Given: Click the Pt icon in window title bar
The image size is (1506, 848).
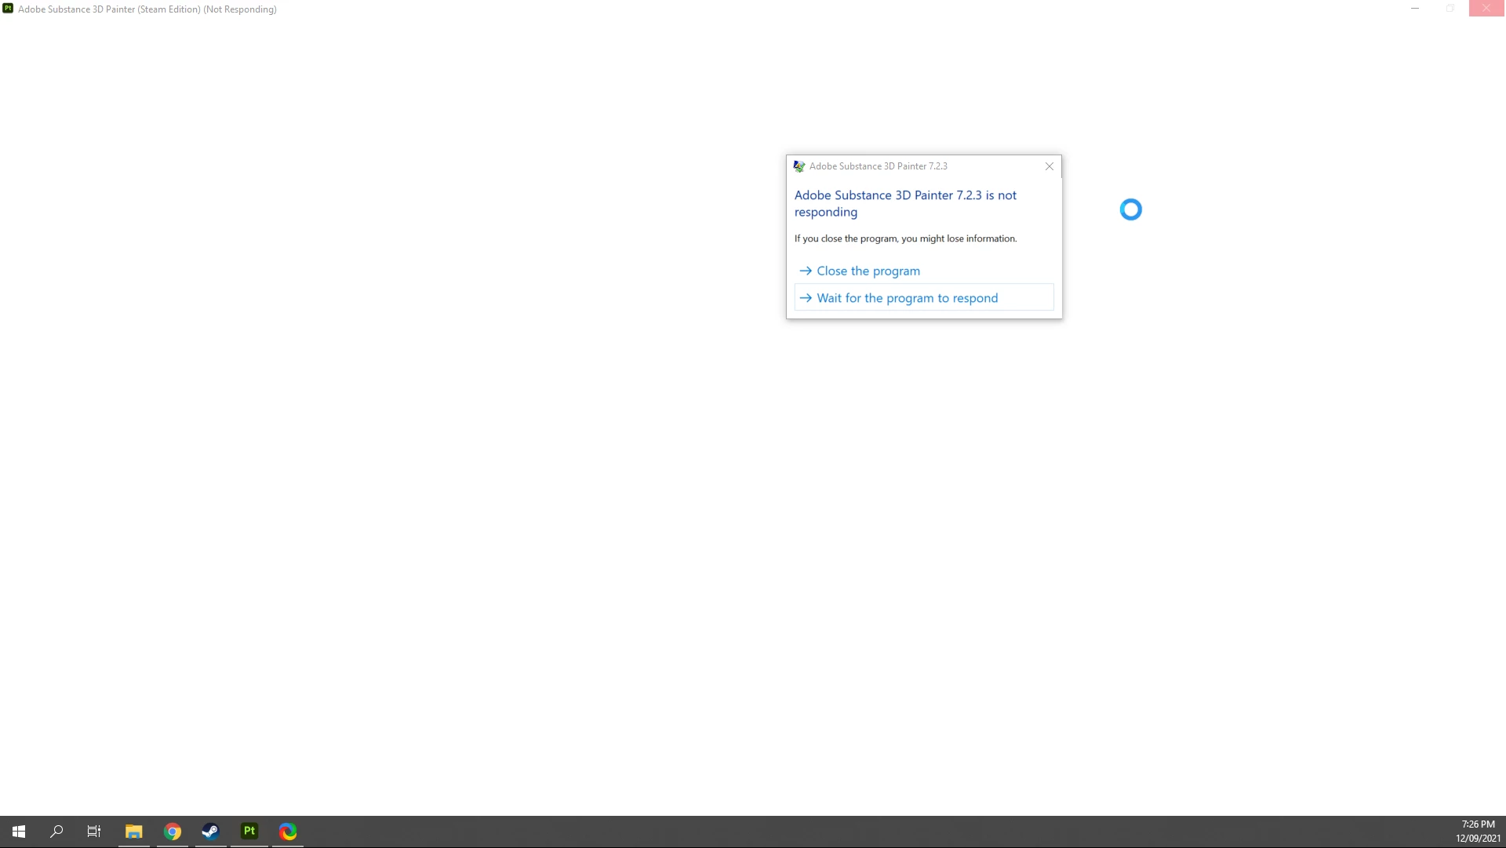Looking at the screenshot, I should point(8,9).
